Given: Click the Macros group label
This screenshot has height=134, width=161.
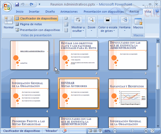Looking at the screenshot, I should point(138,35).
